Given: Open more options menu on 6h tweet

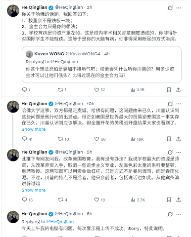Looking at the screenshot, I should coord(179,214).
